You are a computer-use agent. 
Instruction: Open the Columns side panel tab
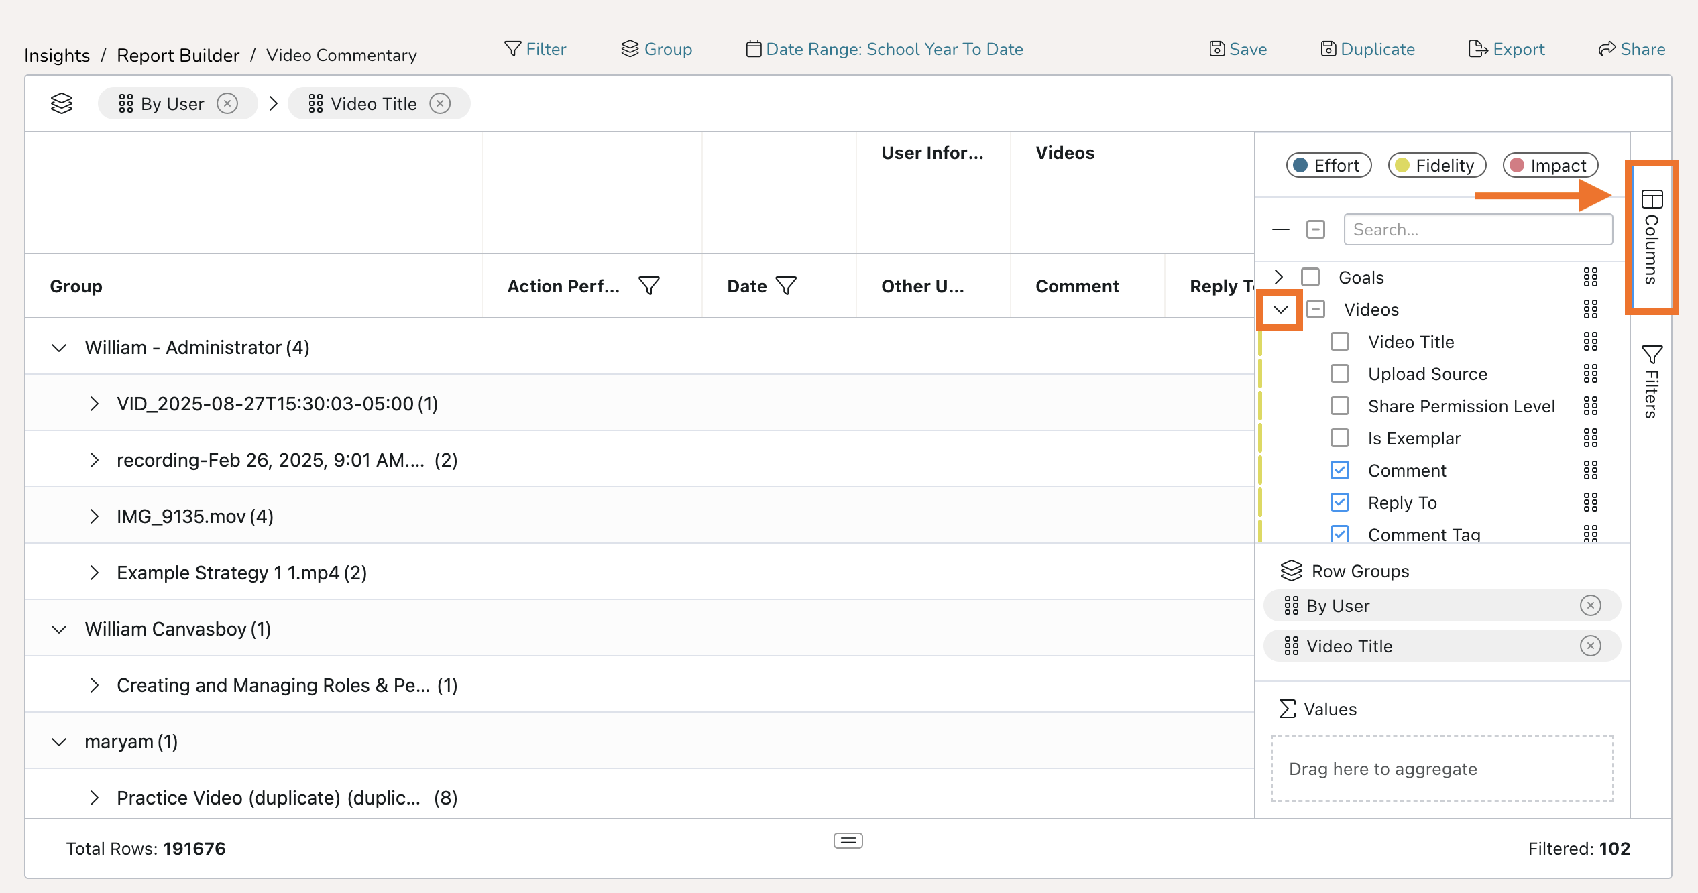point(1651,237)
